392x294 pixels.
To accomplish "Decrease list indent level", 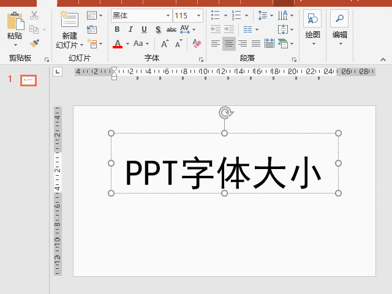I will [215, 29].
